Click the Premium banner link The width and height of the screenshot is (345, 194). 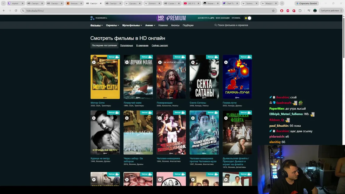click(176, 18)
